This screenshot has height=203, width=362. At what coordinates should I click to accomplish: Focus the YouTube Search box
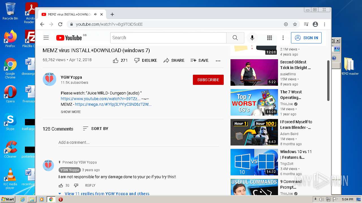click(168, 38)
